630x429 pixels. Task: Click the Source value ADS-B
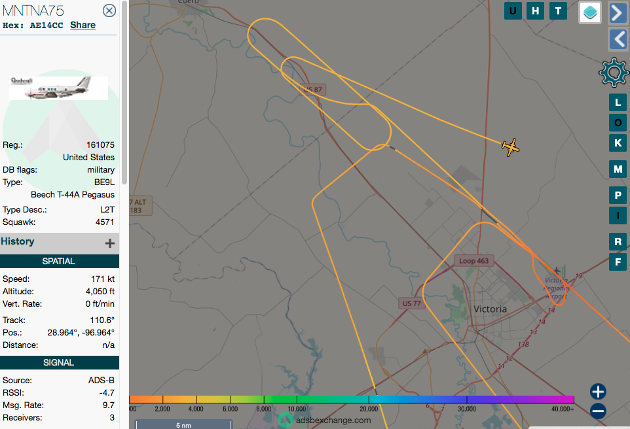(102, 381)
